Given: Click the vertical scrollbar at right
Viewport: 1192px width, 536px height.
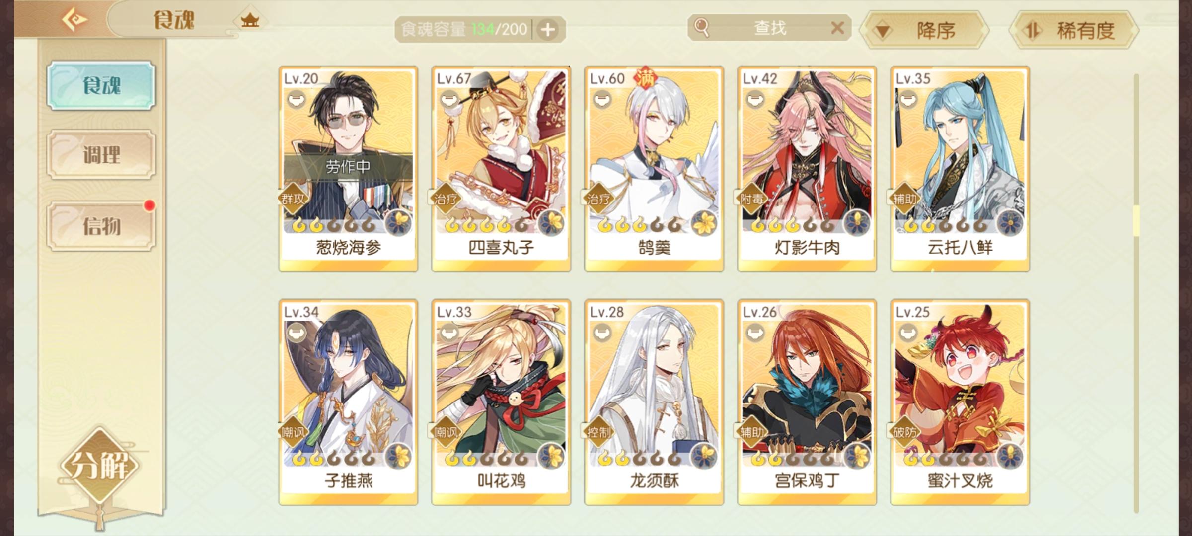Looking at the screenshot, I should coord(1136,293).
